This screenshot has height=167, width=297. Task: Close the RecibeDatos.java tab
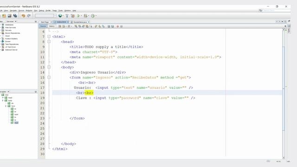tap(89, 22)
